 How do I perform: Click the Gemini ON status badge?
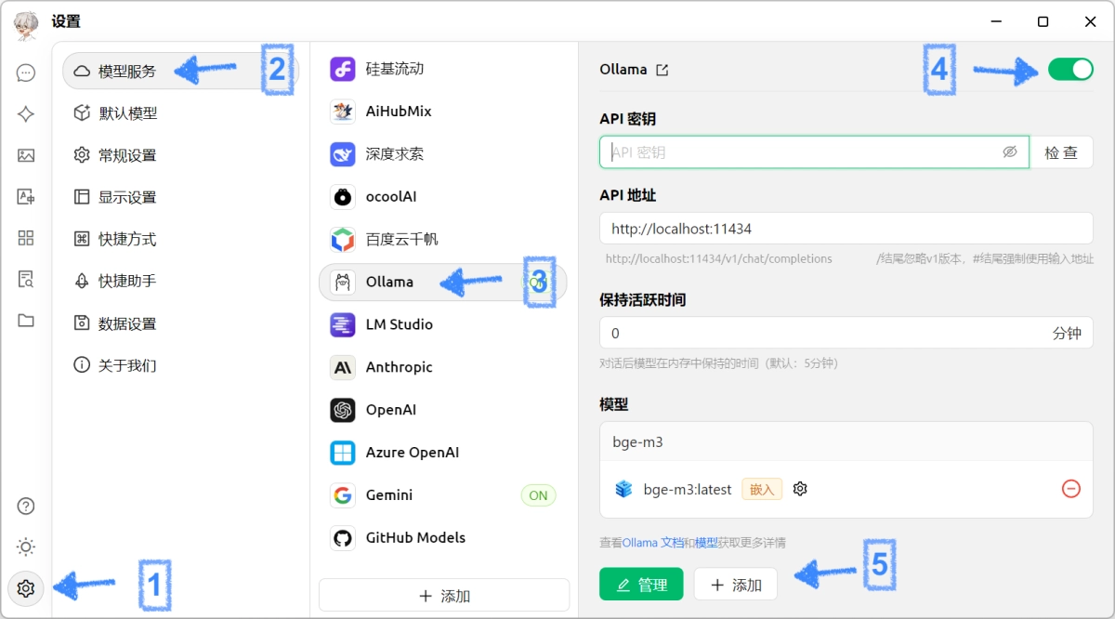coord(539,495)
